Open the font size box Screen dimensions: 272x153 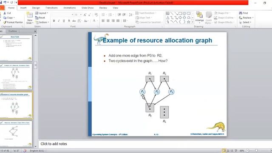click(78, 15)
